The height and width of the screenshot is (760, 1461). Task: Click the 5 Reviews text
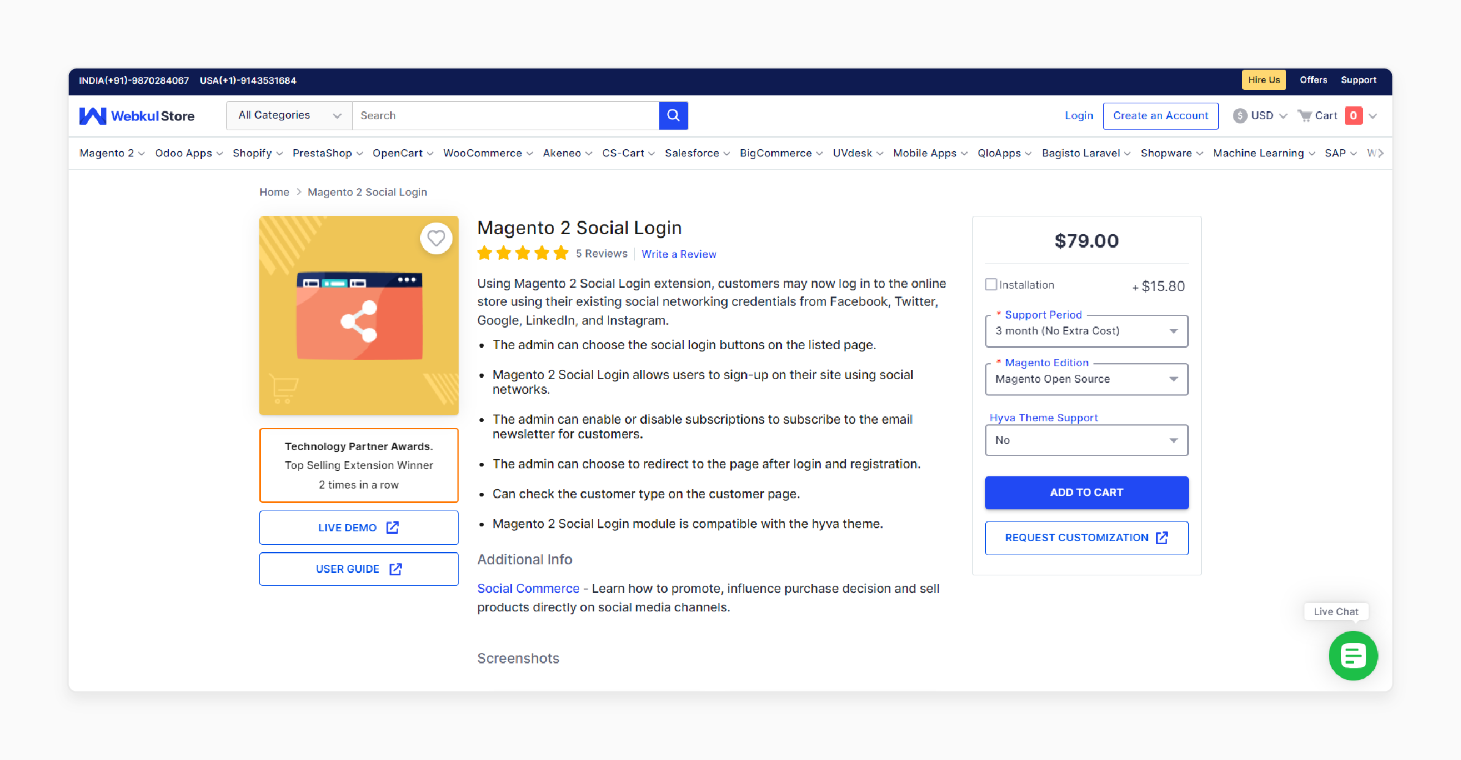[x=601, y=254]
